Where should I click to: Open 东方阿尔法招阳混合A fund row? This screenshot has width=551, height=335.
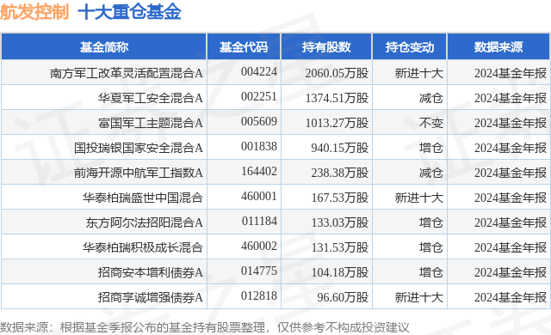pyautogui.click(x=145, y=222)
